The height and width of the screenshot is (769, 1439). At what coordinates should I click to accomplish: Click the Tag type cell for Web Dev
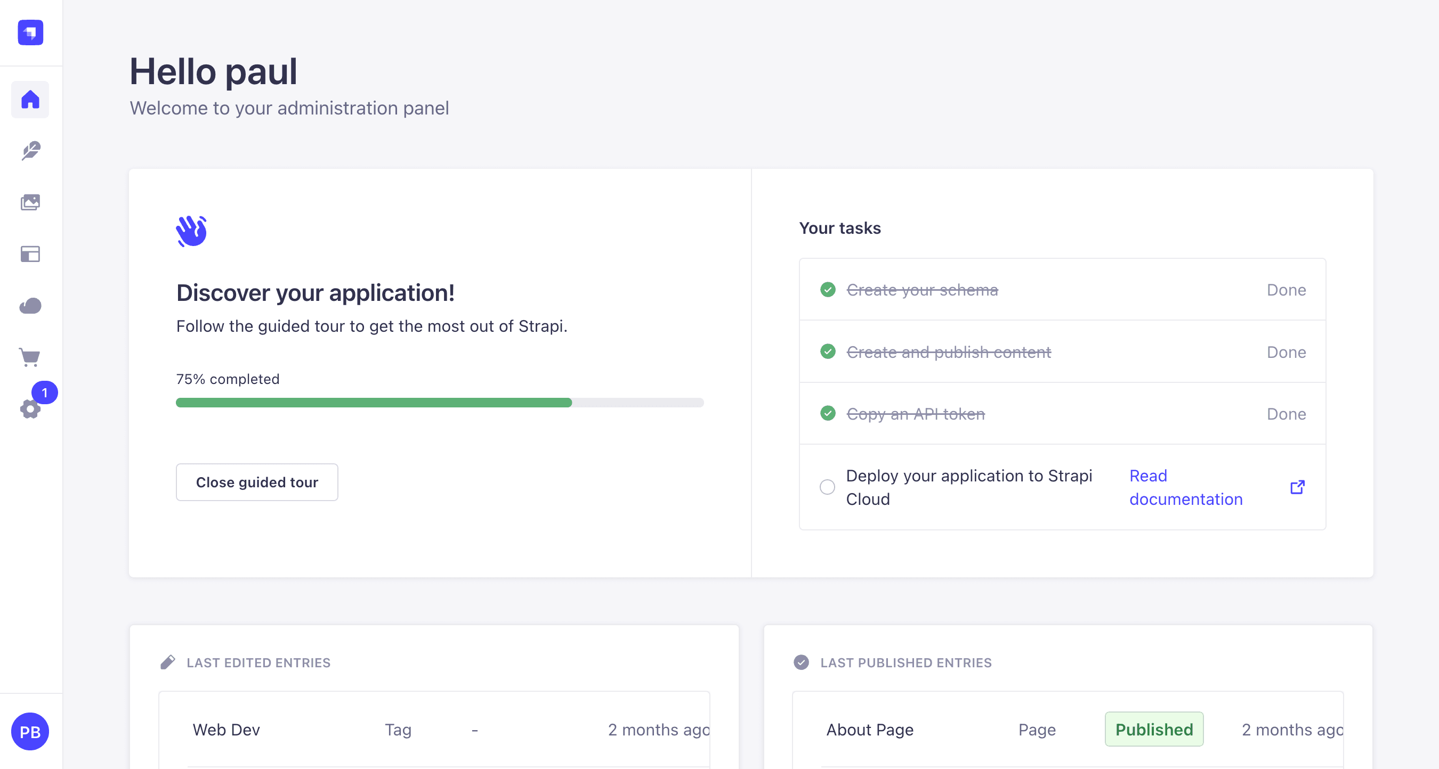click(398, 730)
